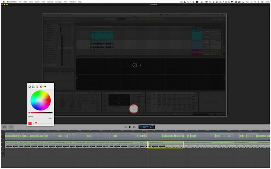
Task: Open the Edit menu
Action: pos(25,2)
